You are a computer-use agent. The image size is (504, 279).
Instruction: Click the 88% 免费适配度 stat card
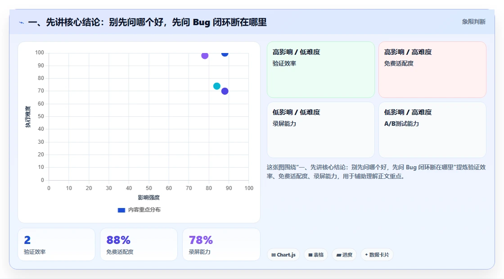pyautogui.click(x=139, y=244)
